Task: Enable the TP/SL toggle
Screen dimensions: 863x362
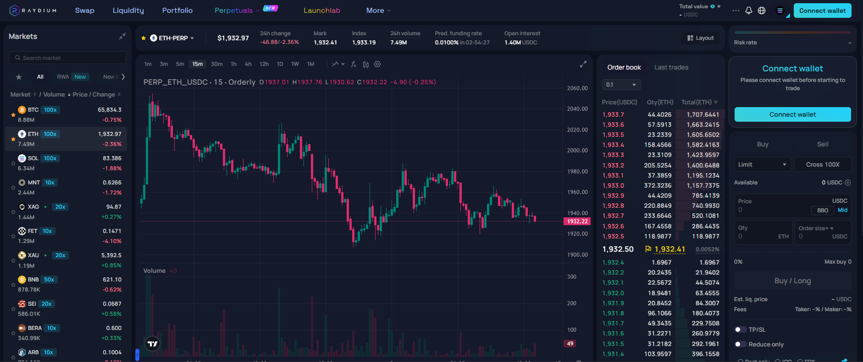Action: 740,330
